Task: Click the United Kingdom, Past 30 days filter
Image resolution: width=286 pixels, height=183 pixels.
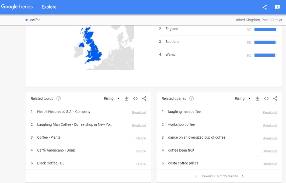Action: pos(258,20)
